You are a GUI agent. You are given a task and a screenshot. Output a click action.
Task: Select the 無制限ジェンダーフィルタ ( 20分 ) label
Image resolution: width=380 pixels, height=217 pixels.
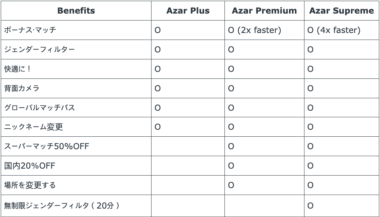point(62,206)
